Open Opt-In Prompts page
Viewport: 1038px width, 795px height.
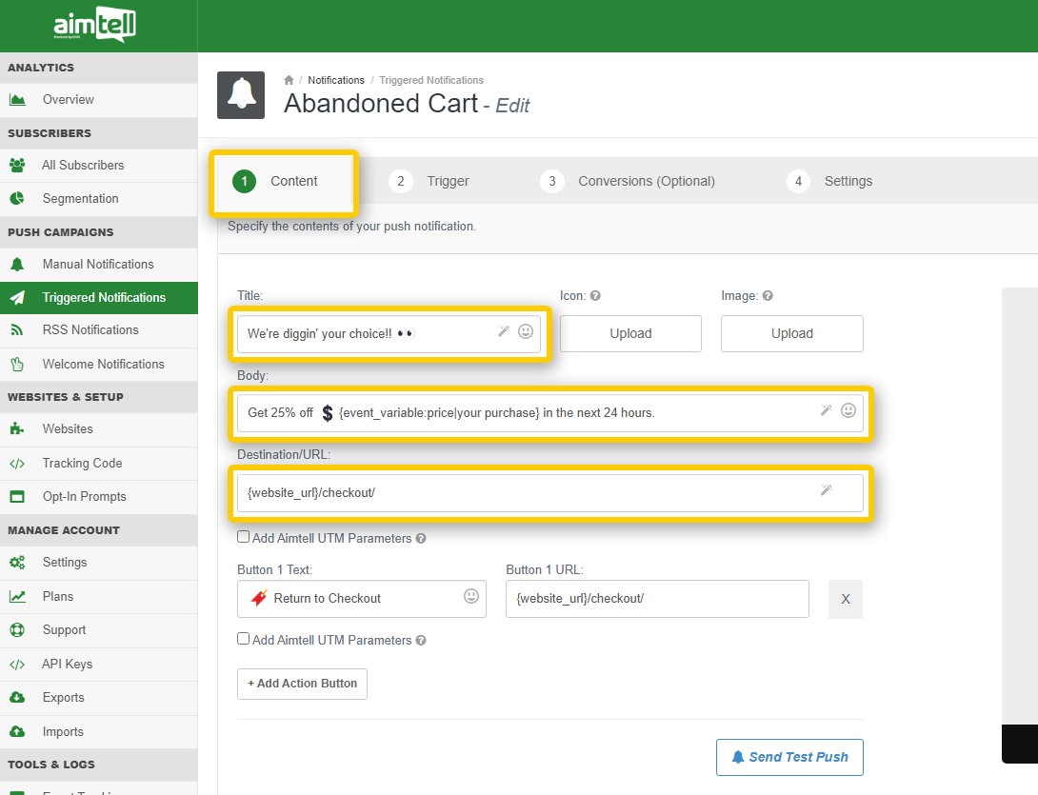click(x=99, y=496)
